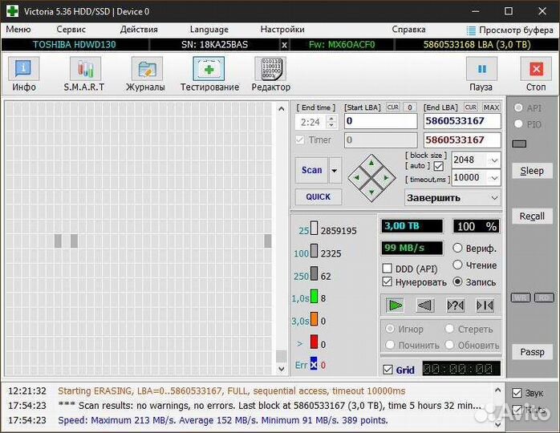Toggle the Нумеровать checkbox
This screenshot has height=433, width=560.
[x=388, y=282]
